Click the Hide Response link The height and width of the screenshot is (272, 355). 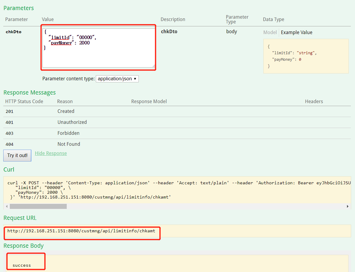pos(50,153)
